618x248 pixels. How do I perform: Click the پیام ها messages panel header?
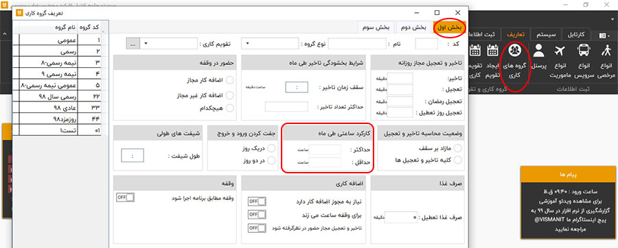pyautogui.click(x=568, y=174)
